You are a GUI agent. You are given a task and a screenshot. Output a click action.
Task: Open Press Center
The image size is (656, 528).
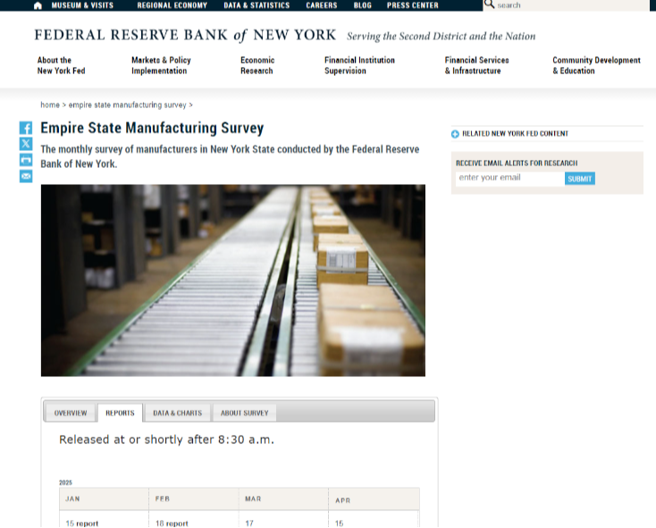pyautogui.click(x=413, y=5)
